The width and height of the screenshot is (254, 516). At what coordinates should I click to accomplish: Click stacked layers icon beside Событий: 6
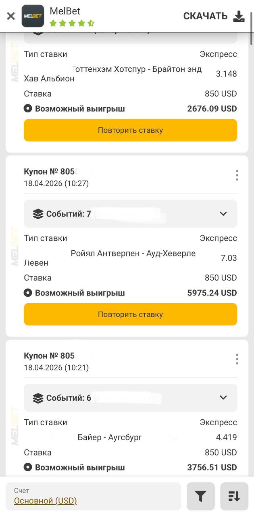[x=38, y=398]
